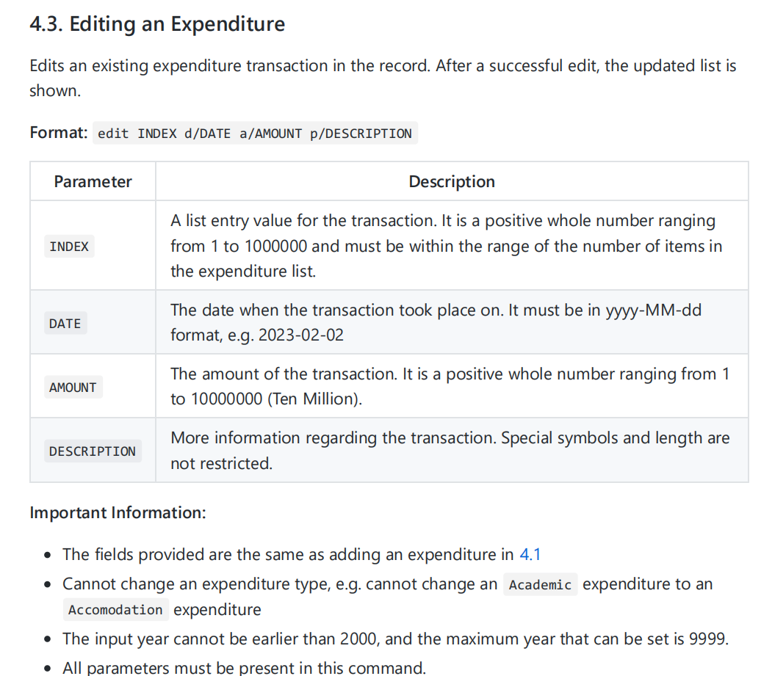Click the Important Information heading
The image size is (761, 676).
click(x=118, y=512)
